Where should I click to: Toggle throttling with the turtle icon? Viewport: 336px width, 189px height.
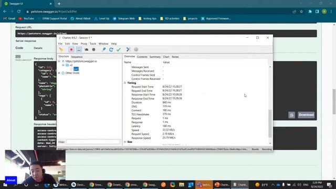coord(87,50)
